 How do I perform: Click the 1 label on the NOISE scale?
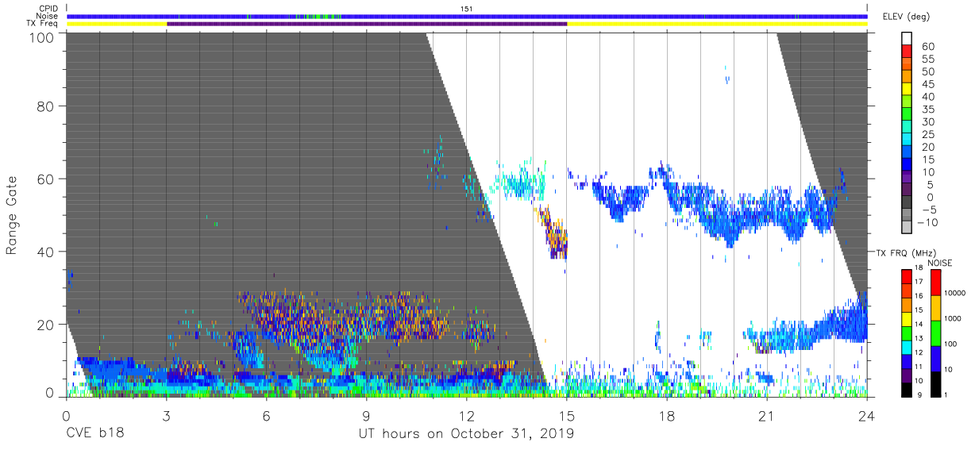point(946,394)
